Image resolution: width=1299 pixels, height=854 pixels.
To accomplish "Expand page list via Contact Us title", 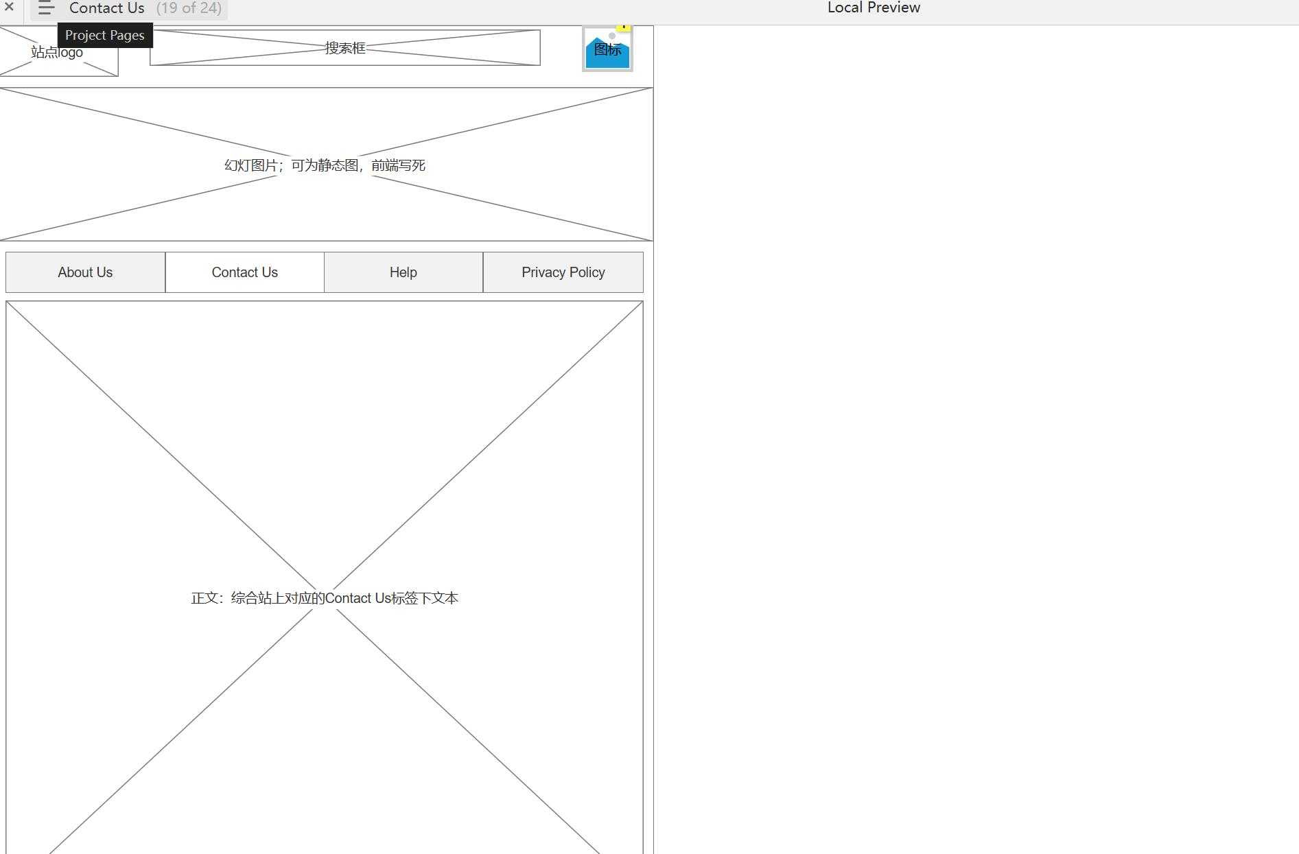I will [106, 8].
